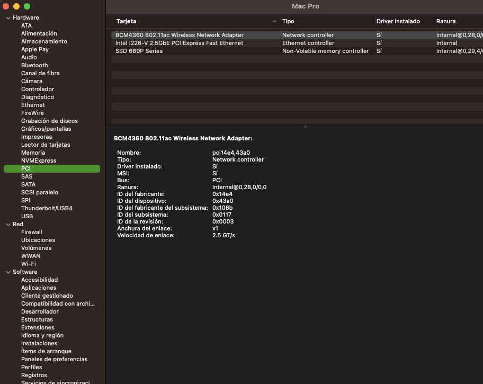Open Diagnóstico in sidebar
Image resolution: width=483 pixels, height=384 pixels.
pyautogui.click(x=38, y=97)
